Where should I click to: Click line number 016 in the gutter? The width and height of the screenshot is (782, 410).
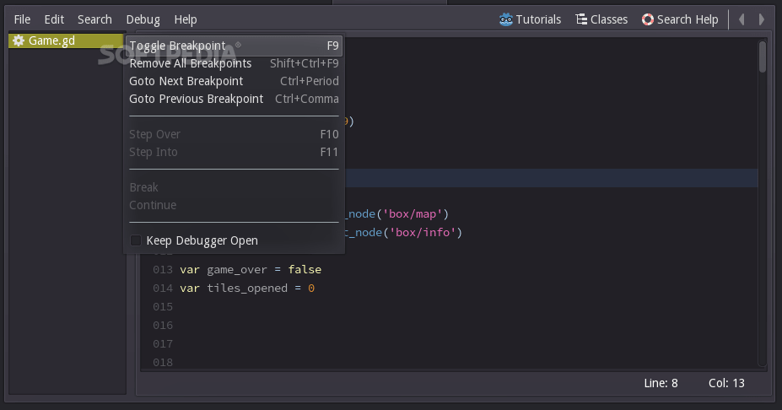[x=163, y=325]
